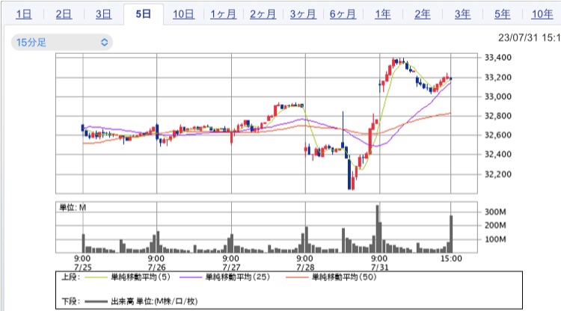Click the 7/31 date axis label
Screen dimensions: 561x311
tap(379, 267)
